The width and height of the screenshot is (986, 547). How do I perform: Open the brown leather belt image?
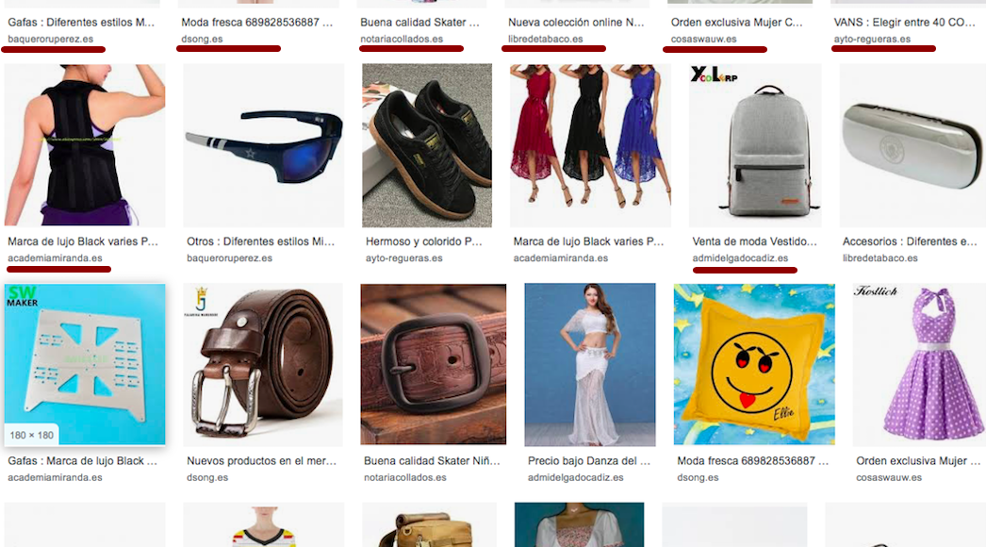[x=264, y=364]
